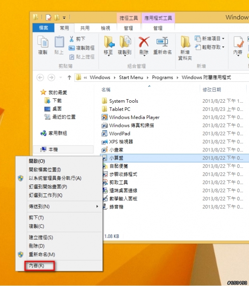Select the 數學輸入面板 shortcut
The width and height of the screenshot is (249, 286).
[x=119, y=199]
